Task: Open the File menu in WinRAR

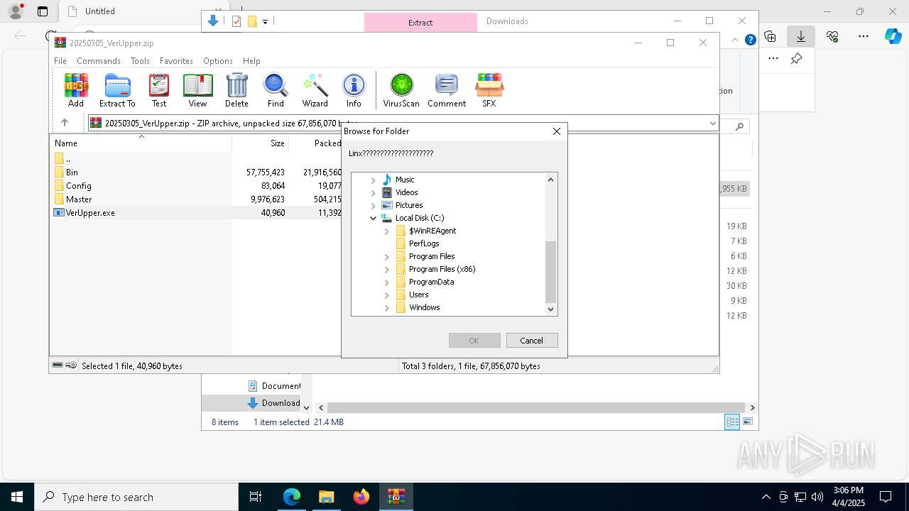Action: point(60,61)
